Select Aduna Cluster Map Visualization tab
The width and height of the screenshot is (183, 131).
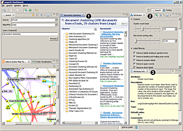tap(16, 62)
